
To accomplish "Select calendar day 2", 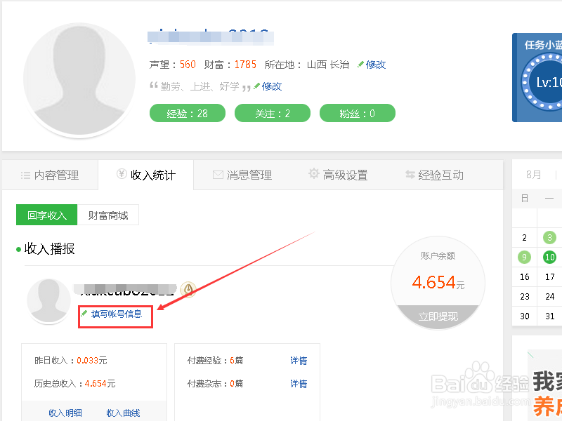I will click(x=524, y=237).
